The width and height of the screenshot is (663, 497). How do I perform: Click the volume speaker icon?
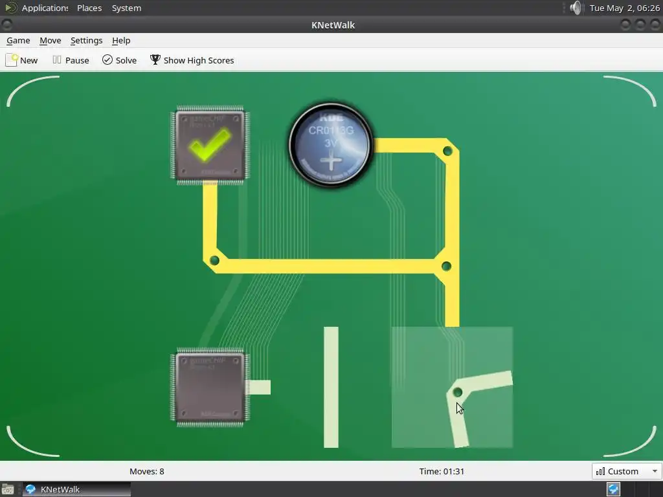pos(576,8)
